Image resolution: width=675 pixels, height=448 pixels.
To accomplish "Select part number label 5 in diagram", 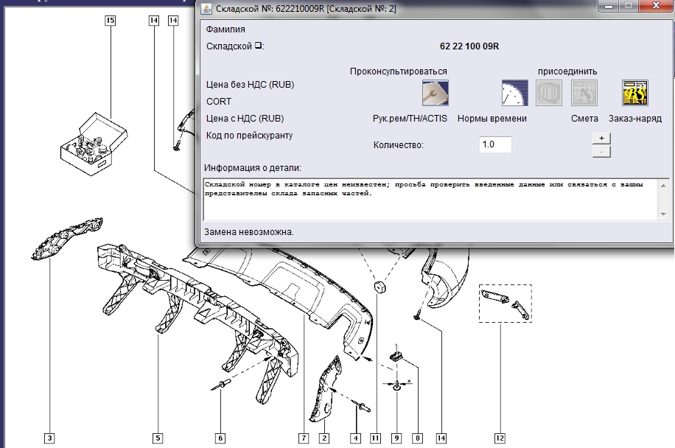I will (x=158, y=438).
